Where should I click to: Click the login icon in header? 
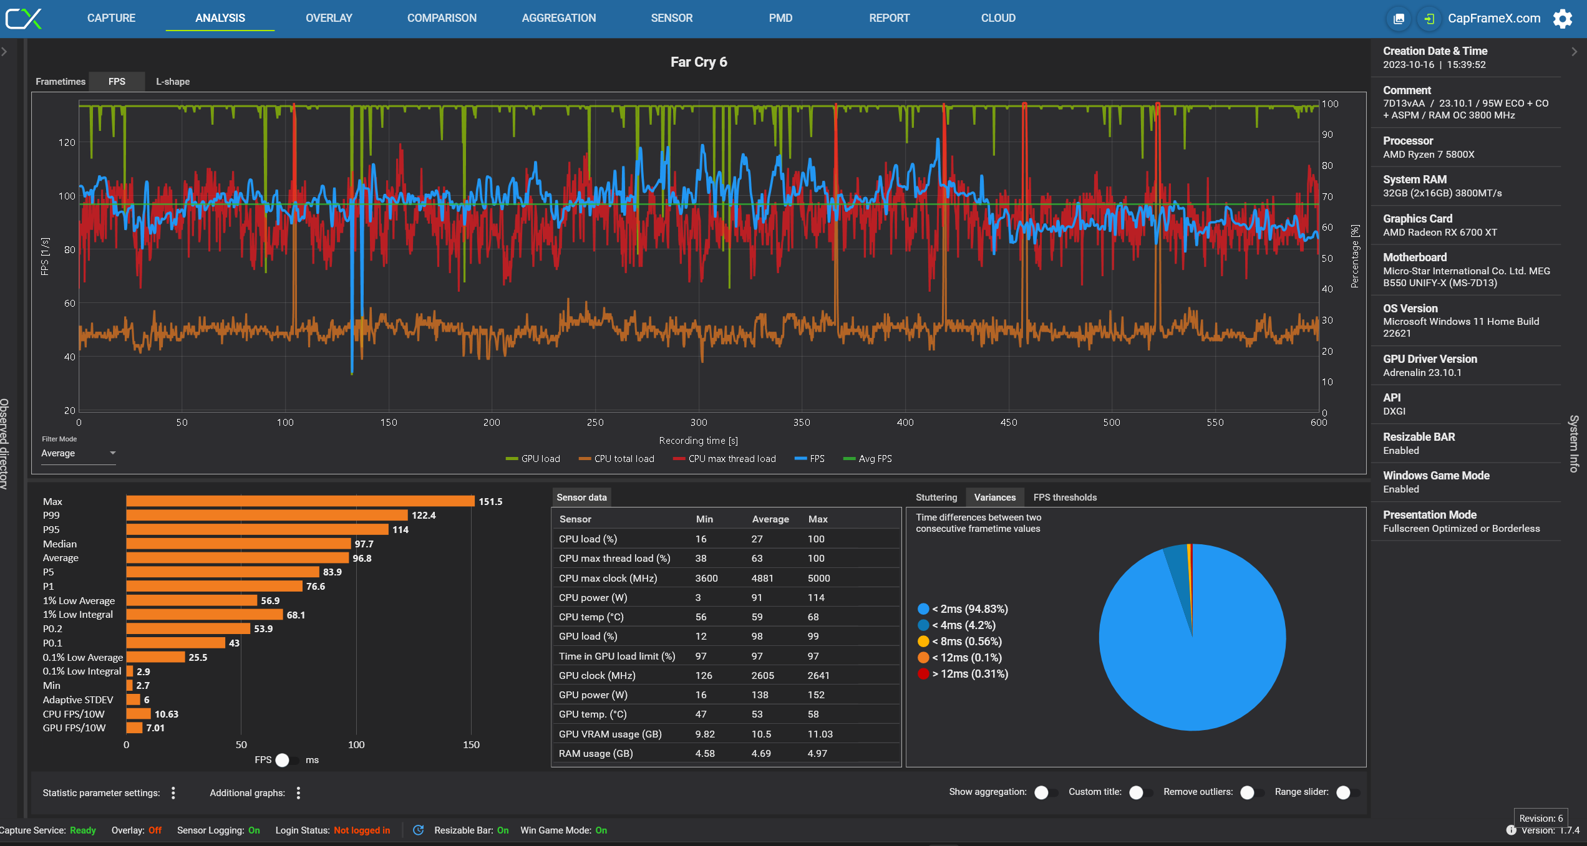click(x=1429, y=19)
